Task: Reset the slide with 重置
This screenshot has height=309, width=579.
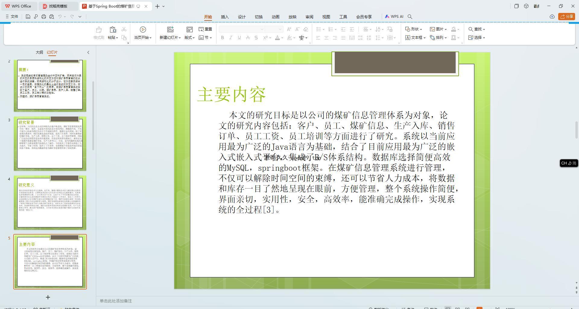Action: click(205, 29)
